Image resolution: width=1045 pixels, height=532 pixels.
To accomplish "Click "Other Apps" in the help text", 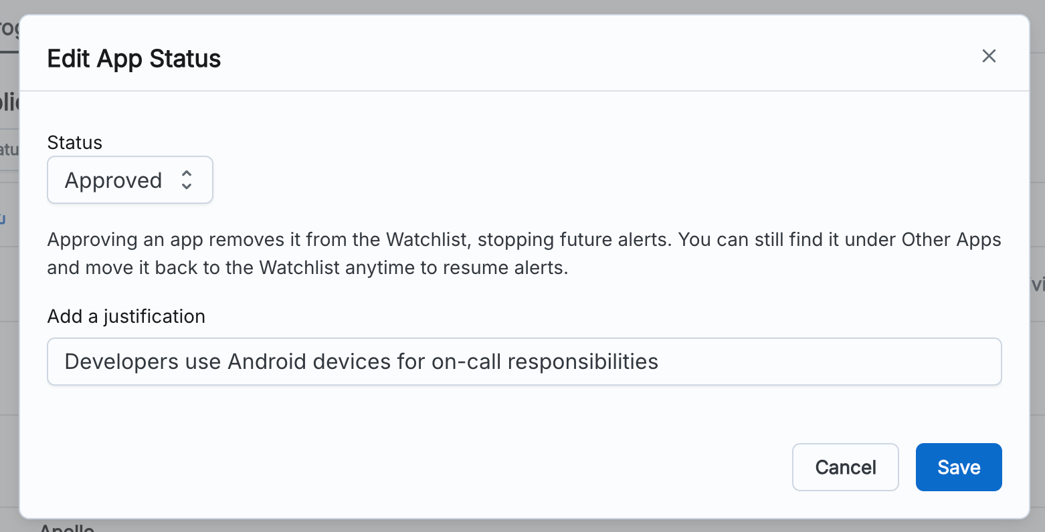I will pos(951,239).
